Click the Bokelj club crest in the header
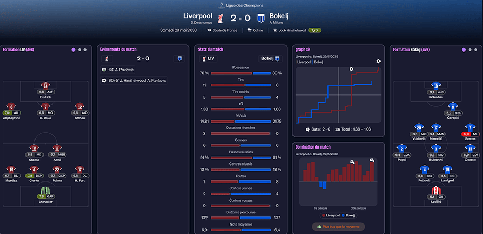483x234 pixels. point(261,18)
